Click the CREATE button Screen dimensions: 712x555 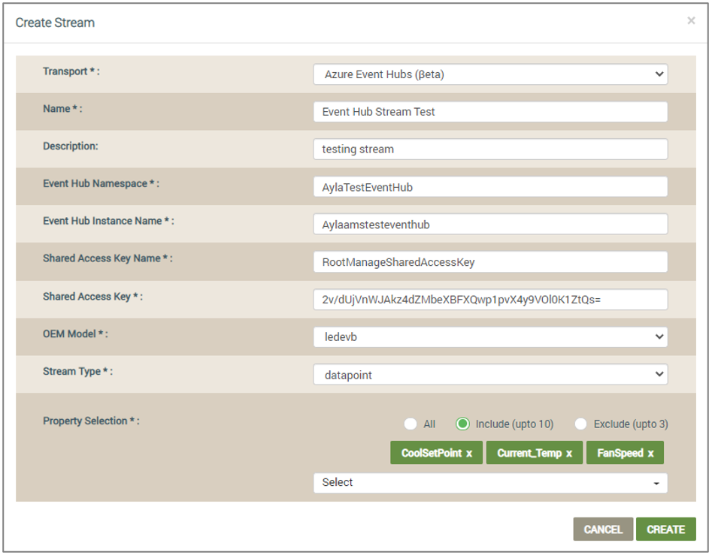(x=665, y=529)
